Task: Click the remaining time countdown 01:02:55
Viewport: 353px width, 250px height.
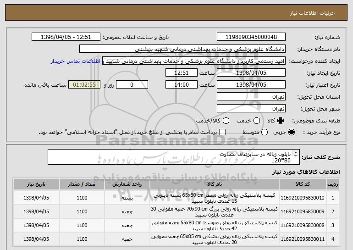Action: coord(84,85)
